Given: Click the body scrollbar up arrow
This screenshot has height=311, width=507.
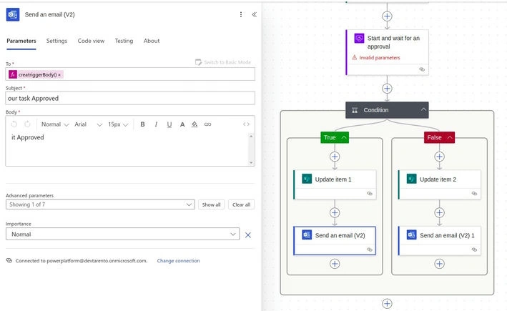Looking at the screenshot, I should (251, 136).
